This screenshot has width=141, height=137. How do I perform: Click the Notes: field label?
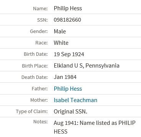(41, 122)
